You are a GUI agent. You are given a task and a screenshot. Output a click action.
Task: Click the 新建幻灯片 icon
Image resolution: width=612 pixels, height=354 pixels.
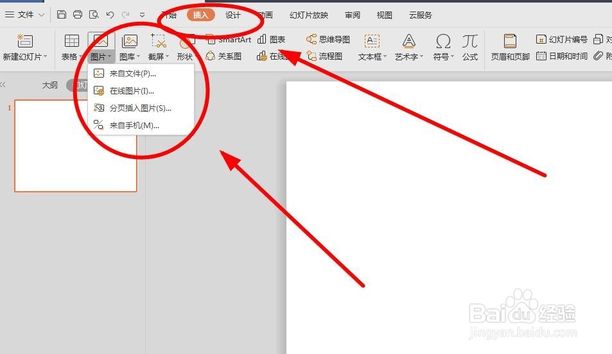point(24,41)
